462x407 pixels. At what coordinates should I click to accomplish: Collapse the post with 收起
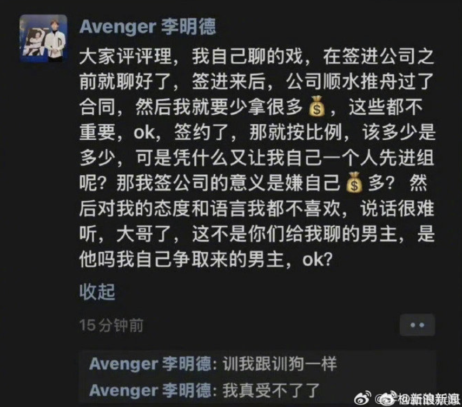[97, 292]
